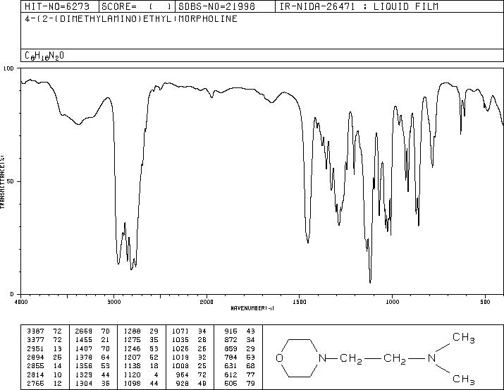Select peak value 916 in table
The height and width of the screenshot is (390, 504).
click(231, 331)
